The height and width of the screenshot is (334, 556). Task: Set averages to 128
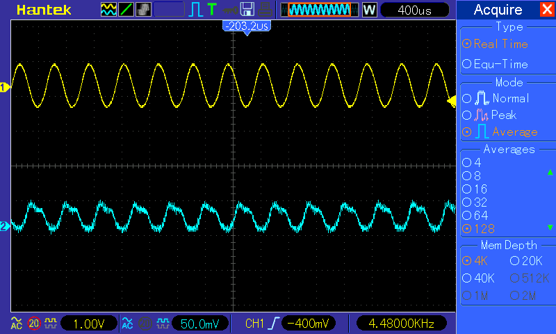click(479, 229)
